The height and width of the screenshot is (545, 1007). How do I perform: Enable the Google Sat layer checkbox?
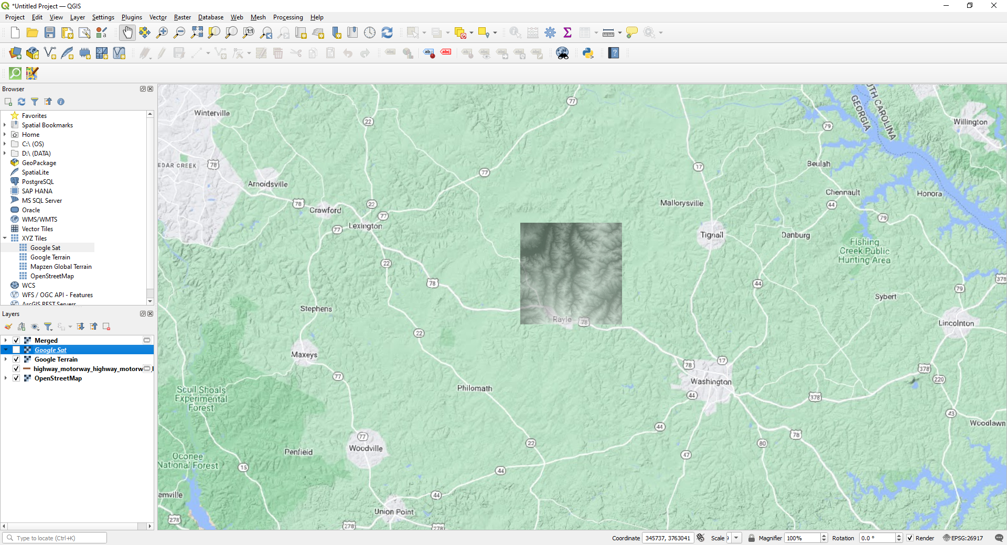[16, 350]
